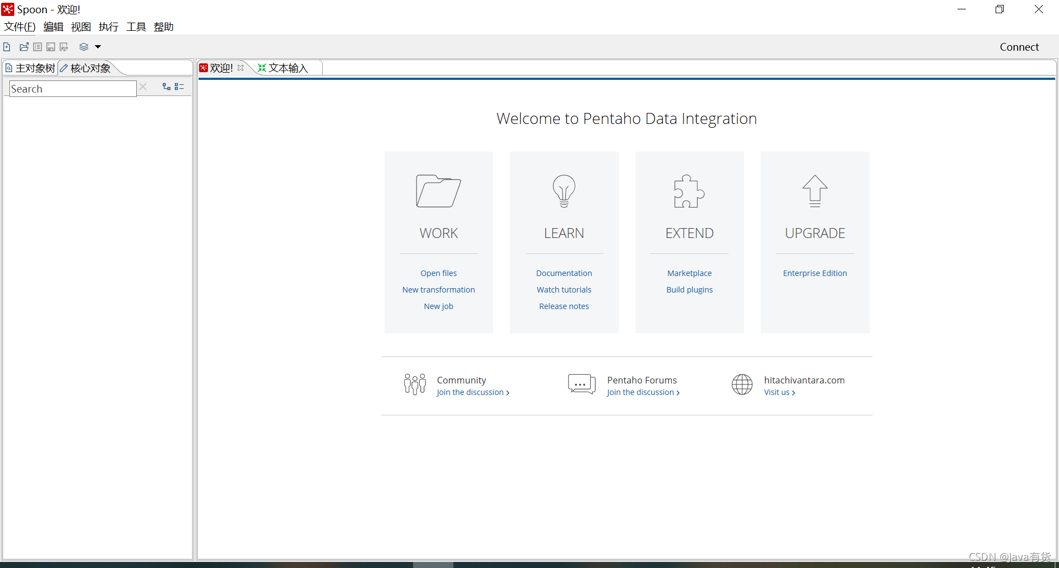
Task: Click the Enterprise Edition link
Action: coord(815,273)
